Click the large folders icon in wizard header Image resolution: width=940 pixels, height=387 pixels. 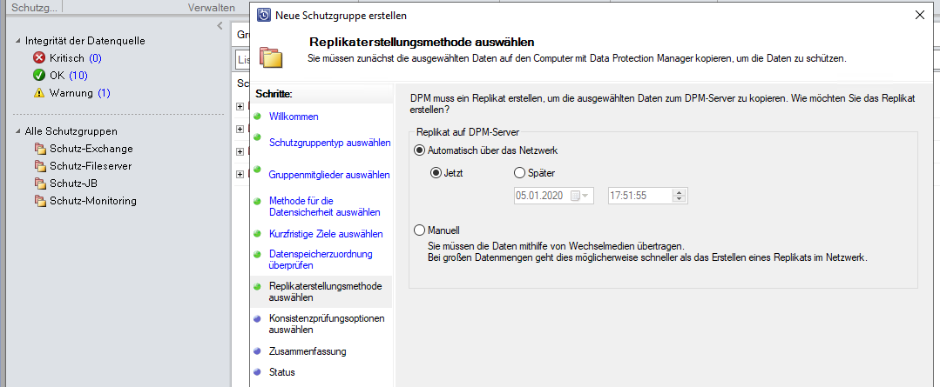pos(270,57)
